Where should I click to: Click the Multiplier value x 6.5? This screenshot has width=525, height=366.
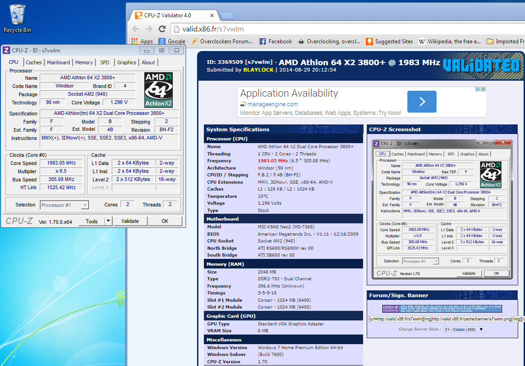pyautogui.click(x=61, y=171)
